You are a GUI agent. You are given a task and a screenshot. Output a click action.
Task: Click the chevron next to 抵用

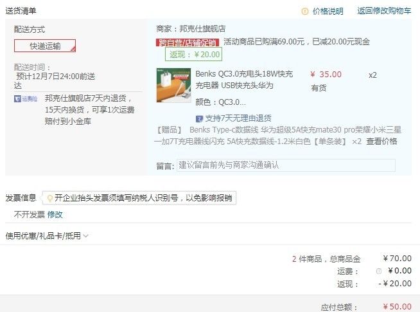coord(85,236)
